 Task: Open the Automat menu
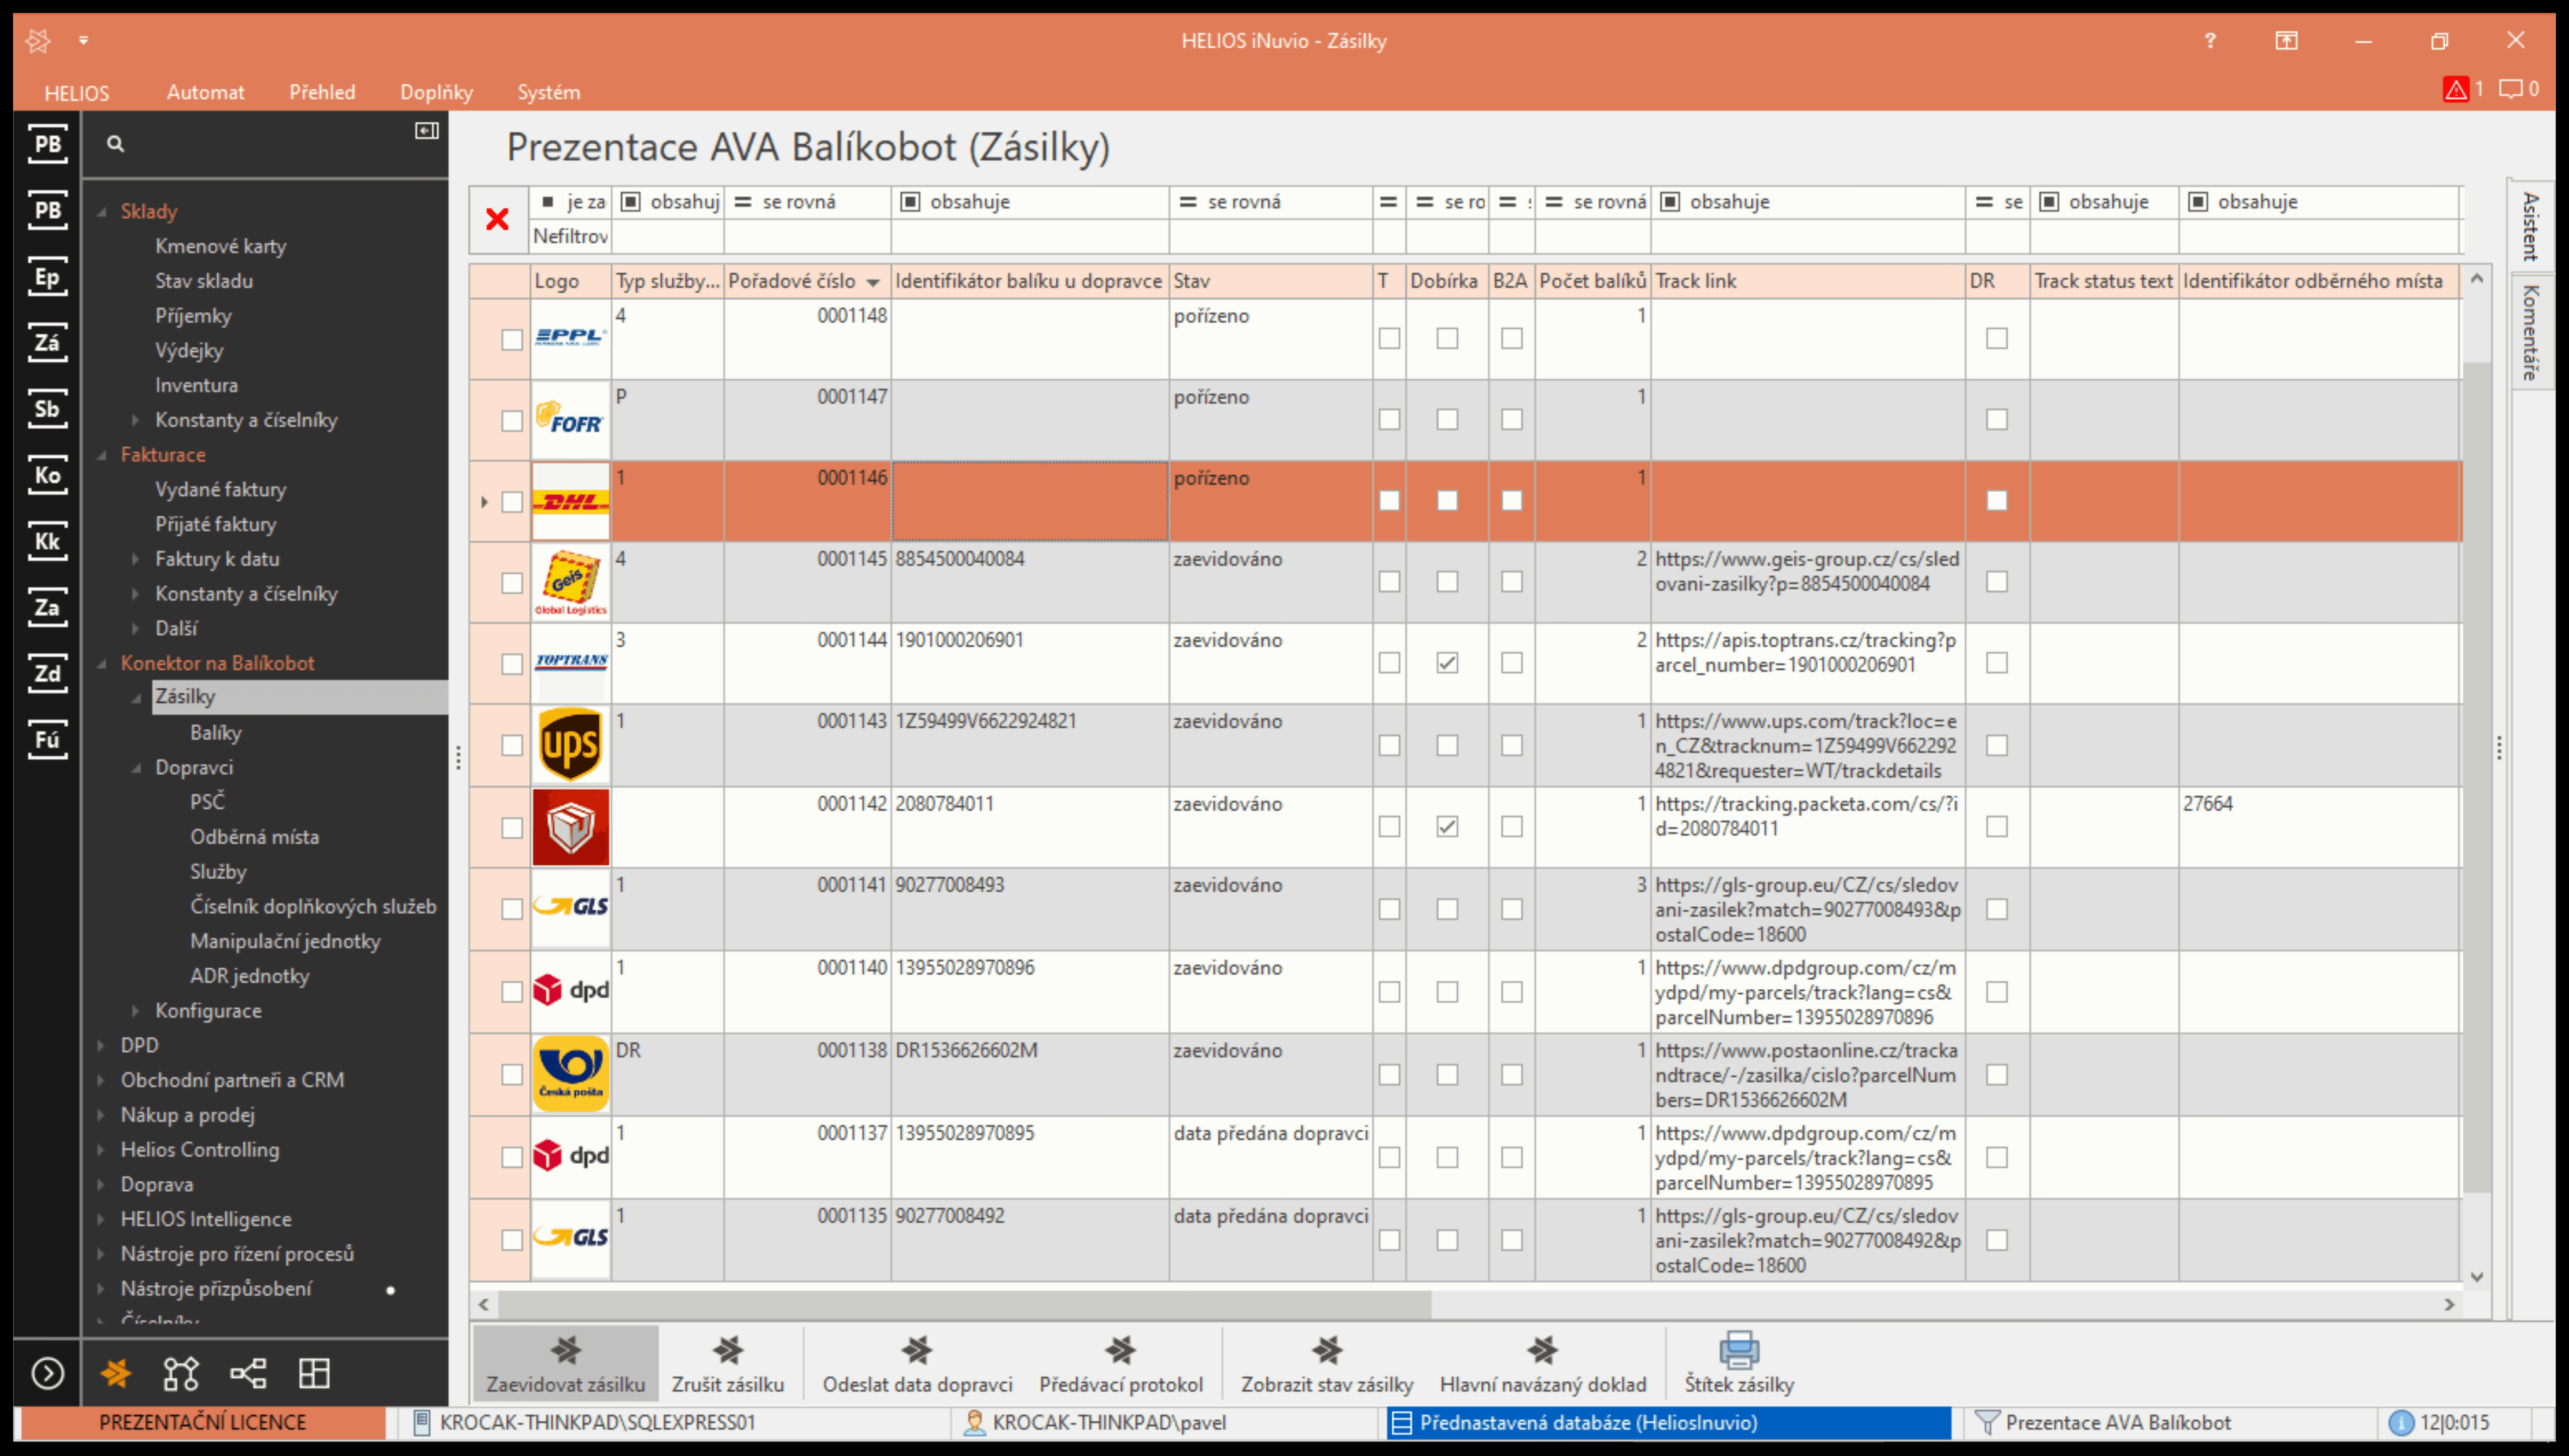(205, 92)
